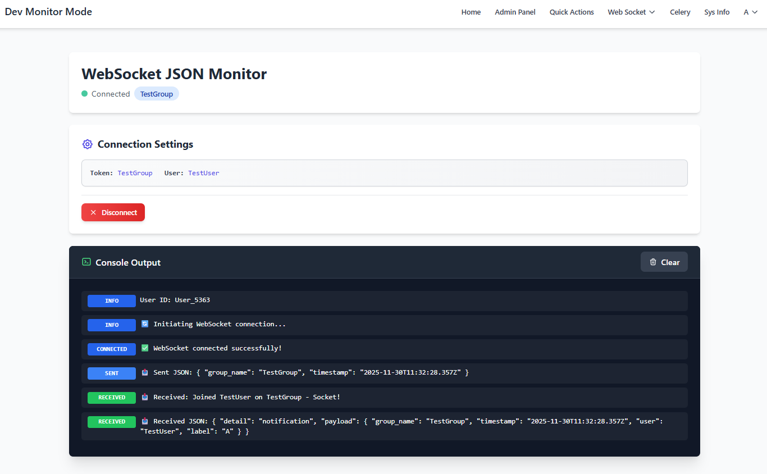Expand the A account dropdown
This screenshot has width=767, height=474.
click(x=751, y=11)
